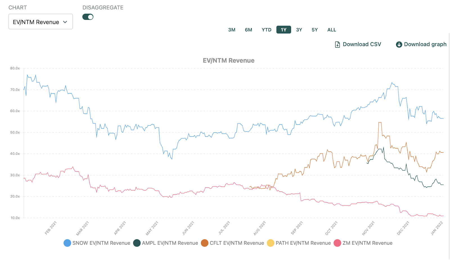Click the Download CSV link

[362, 44]
